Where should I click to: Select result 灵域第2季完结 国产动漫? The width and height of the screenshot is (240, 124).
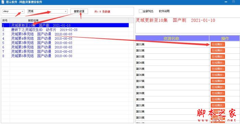click(x=65, y=47)
